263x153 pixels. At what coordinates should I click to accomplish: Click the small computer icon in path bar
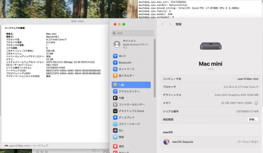[6, 146]
